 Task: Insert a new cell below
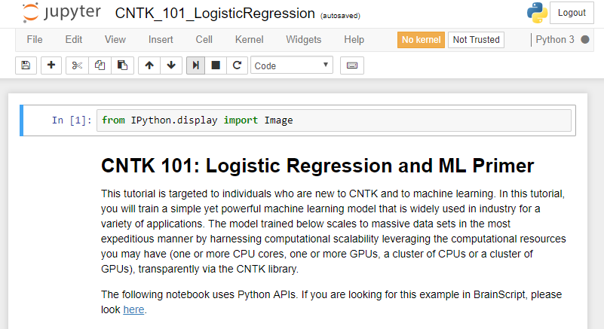(51, 65)
